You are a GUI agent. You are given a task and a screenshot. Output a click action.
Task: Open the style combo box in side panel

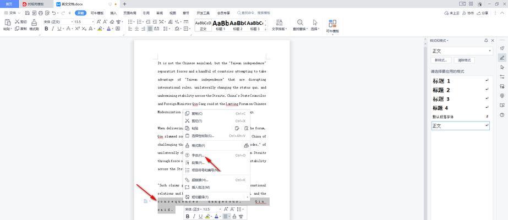(x=462, y=51)
